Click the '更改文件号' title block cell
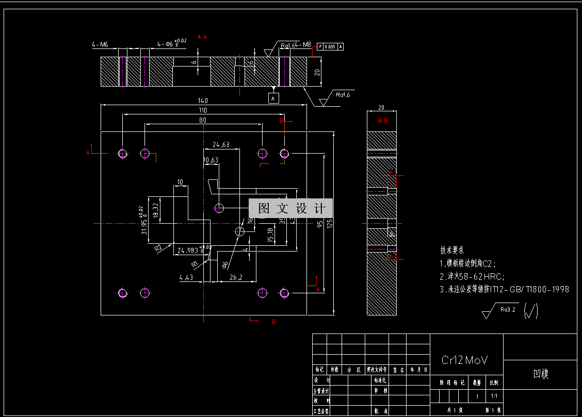This screenshot has height=417, width=582. pos(377,370)
